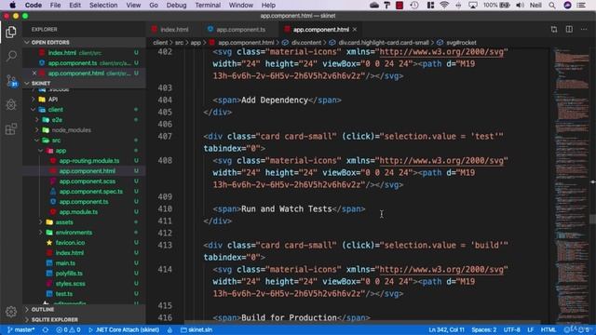Click svg#rocket in the breadcrumb
This screenshot has width=596, height=335.
pos(461,43)
